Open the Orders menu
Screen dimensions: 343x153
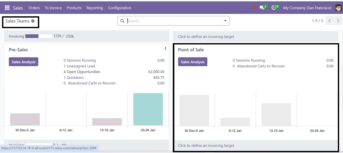tap(34, 8)
